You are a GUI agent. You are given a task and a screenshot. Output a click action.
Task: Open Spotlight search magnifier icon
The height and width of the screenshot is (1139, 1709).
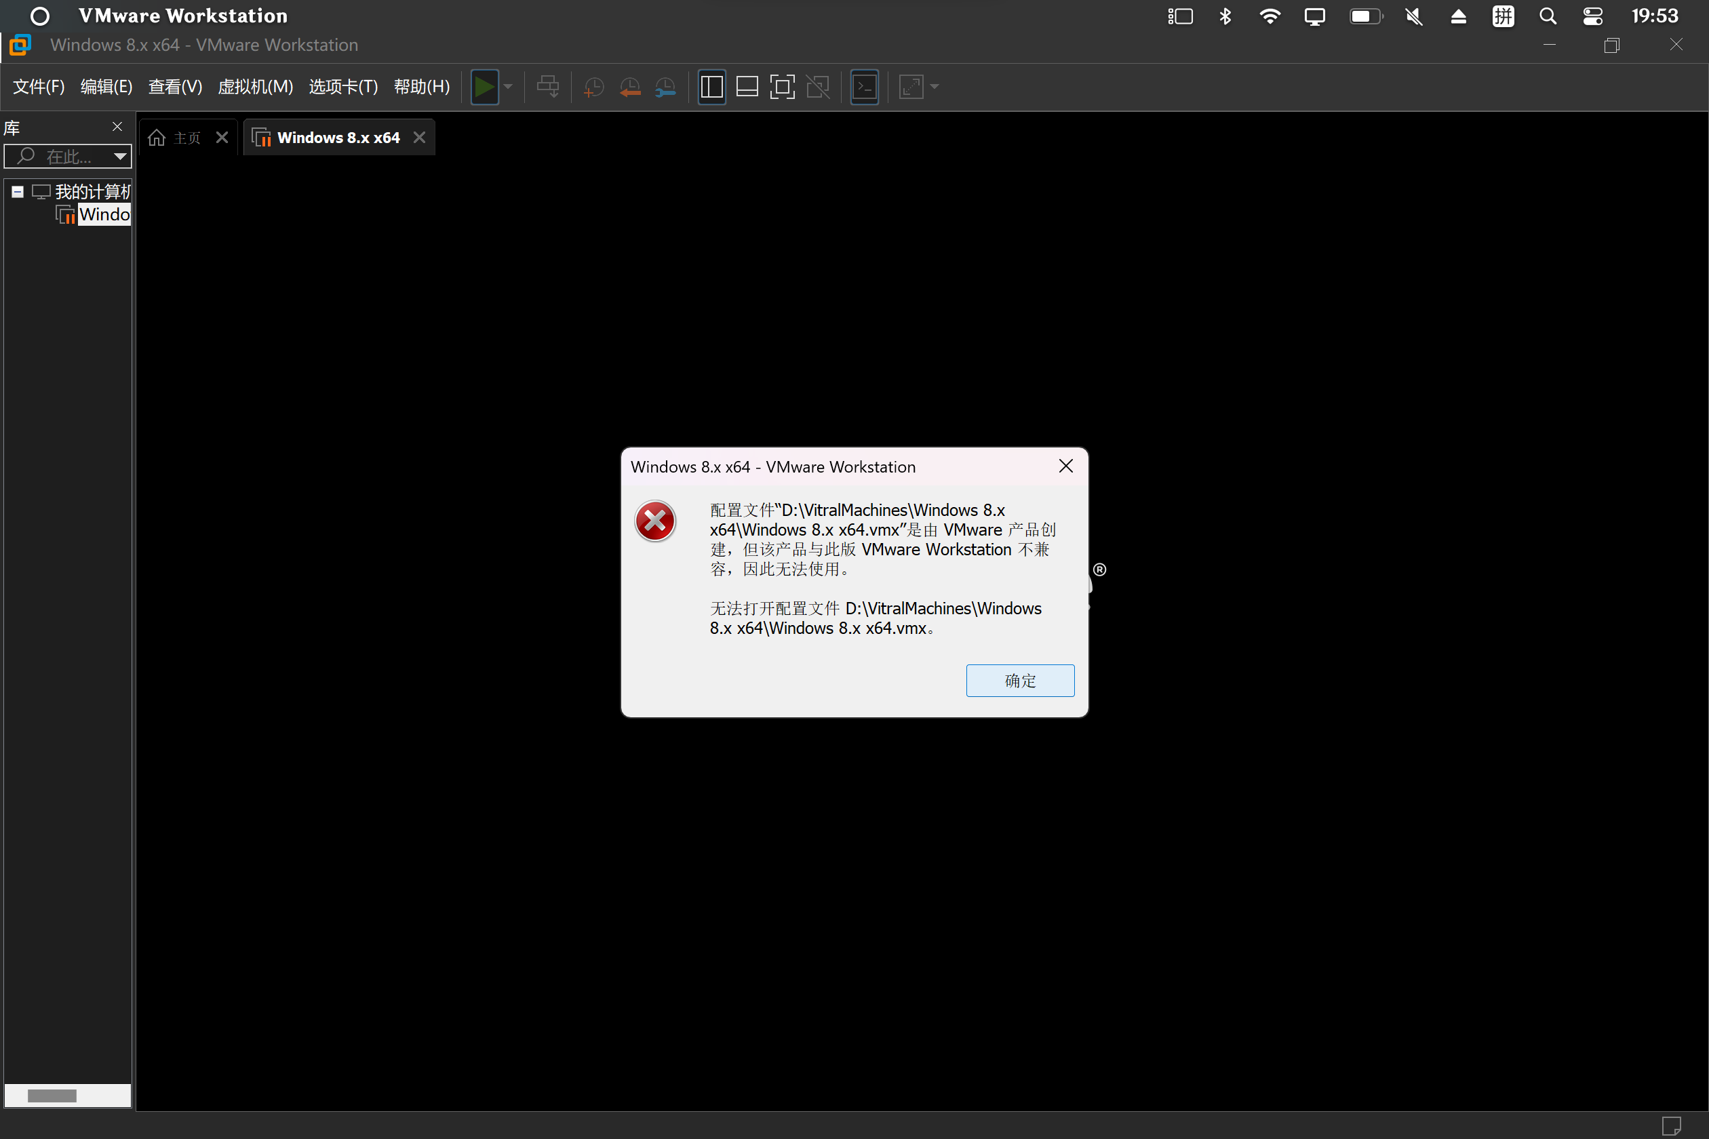1548,16
